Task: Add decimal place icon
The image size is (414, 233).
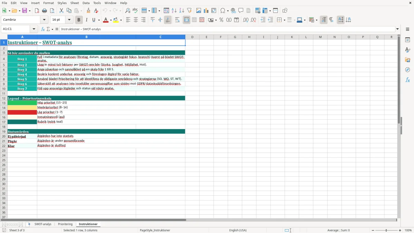Action: click(246, 20)
